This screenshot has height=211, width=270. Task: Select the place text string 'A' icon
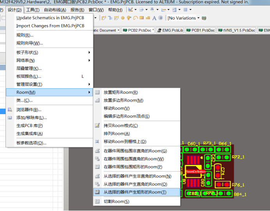tap(154, 18)
